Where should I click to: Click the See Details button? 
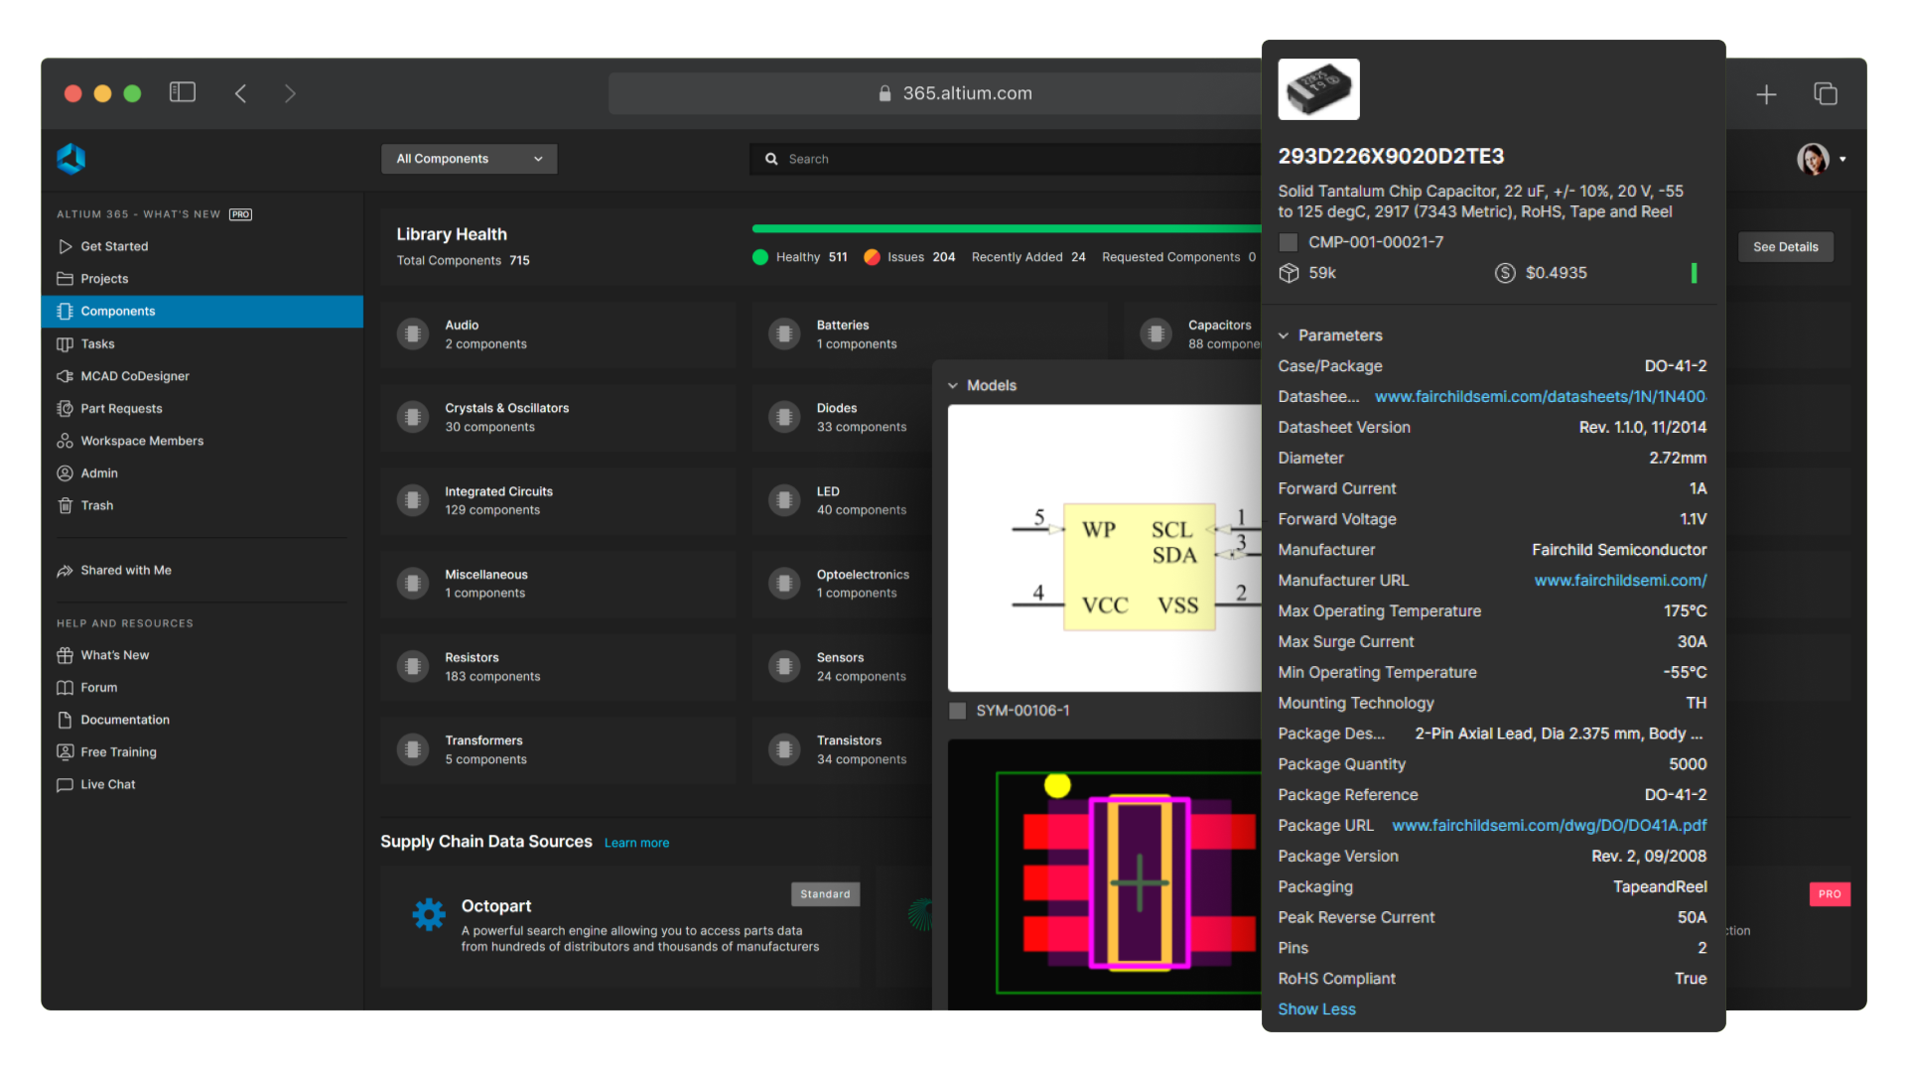coord(1785,247)
